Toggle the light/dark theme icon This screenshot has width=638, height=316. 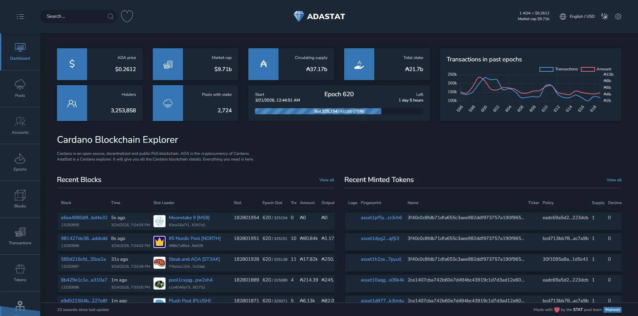coord(604,16)
